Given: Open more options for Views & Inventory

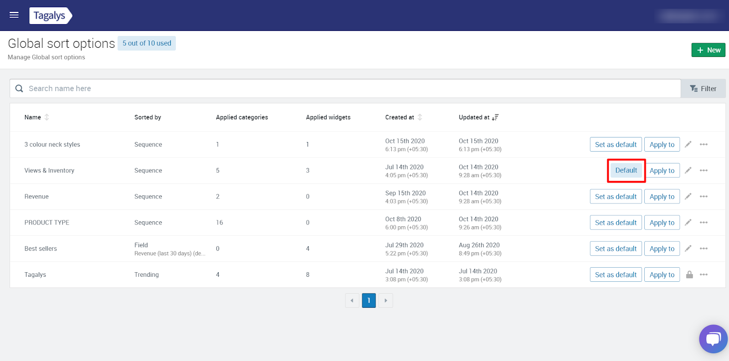Looking at the screenshot, I should [x=704, y=170].
